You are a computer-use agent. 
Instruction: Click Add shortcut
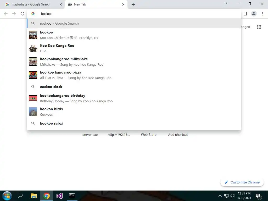[178, 135]
